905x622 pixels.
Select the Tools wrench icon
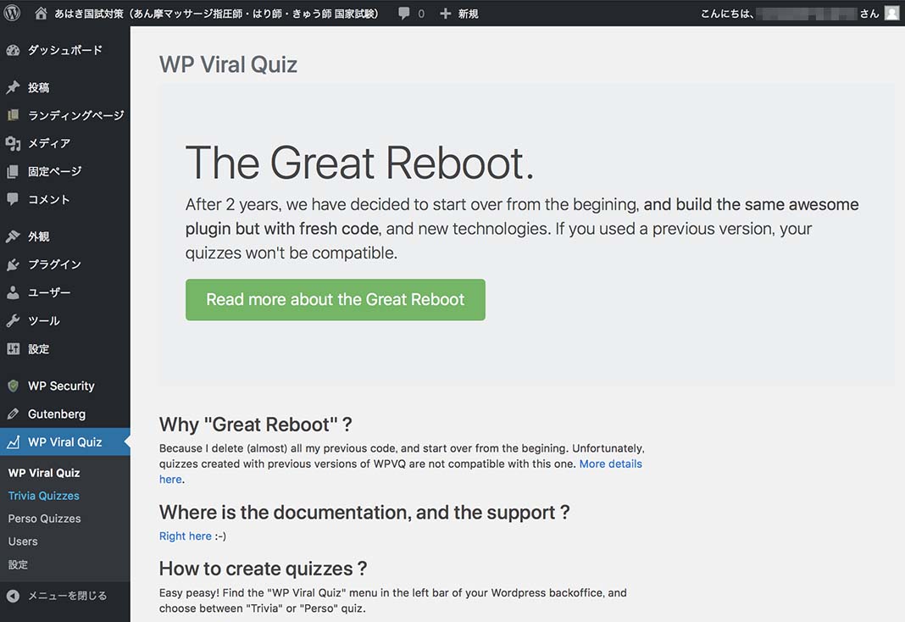[x=13, y=321]
